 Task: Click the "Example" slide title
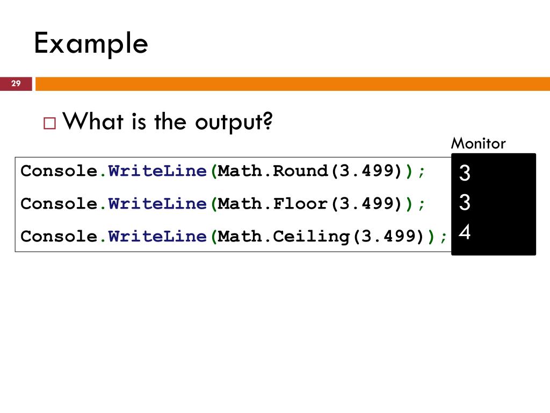click(x=91, y=44)
